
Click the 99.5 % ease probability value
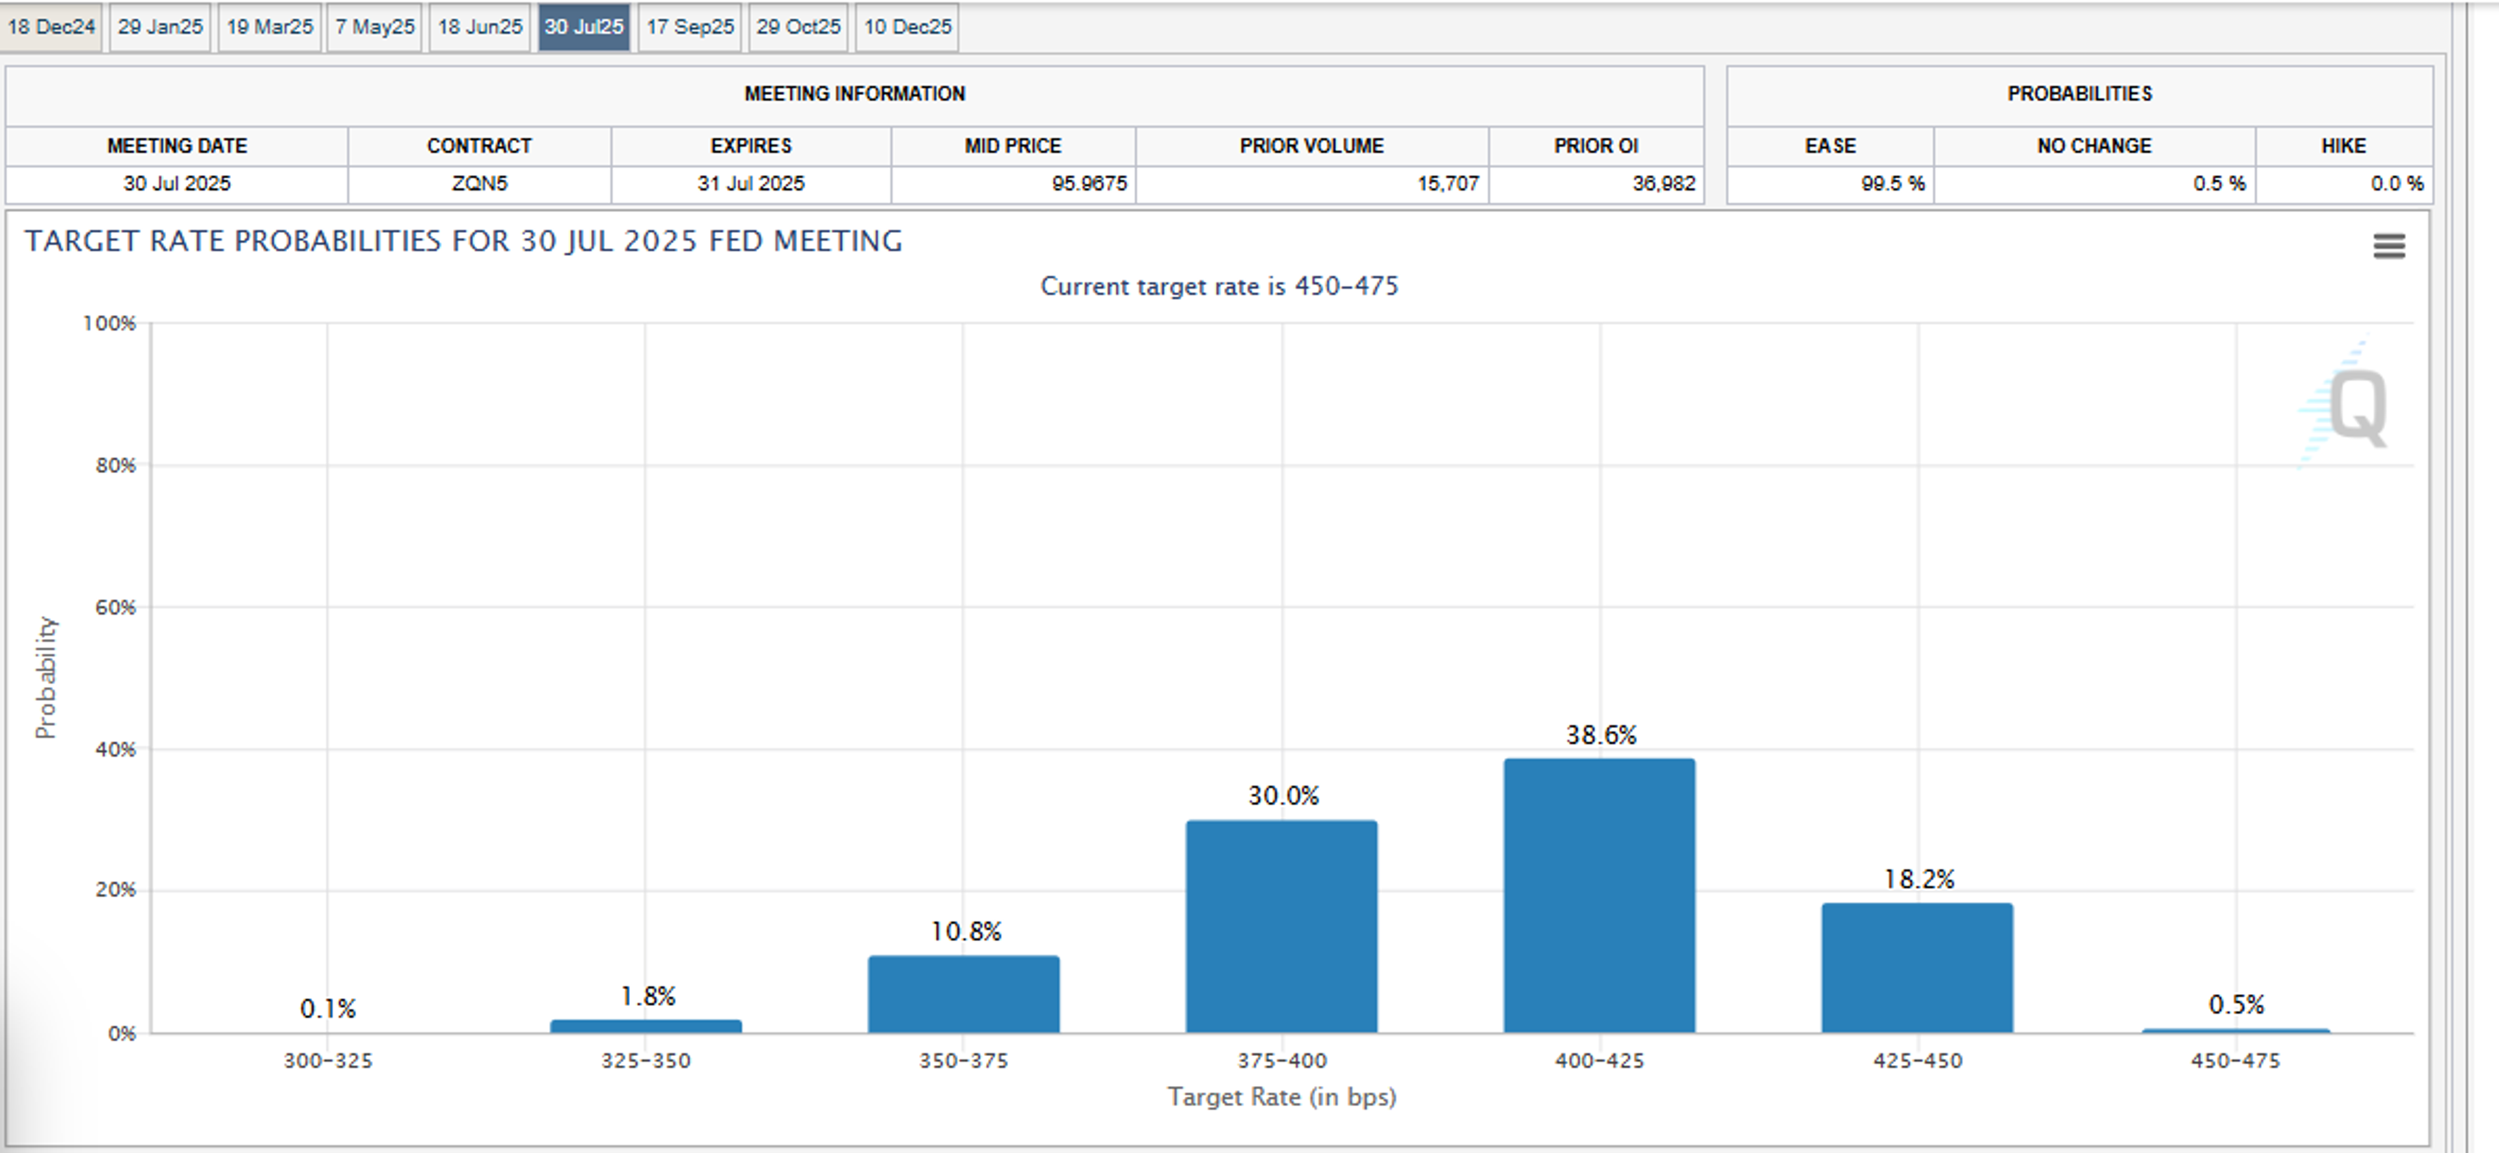click(1892, 183)
